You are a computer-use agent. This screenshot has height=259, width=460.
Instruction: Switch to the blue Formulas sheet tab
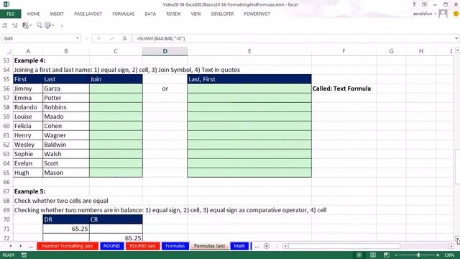(x=175, y=246)
